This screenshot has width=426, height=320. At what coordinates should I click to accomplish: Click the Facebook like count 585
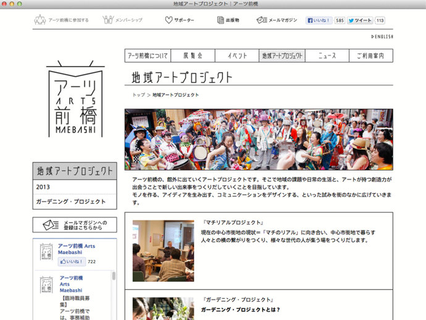tap(340, 20)
